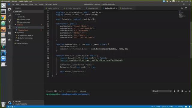Open BallondOr.json in the build folder
The height and width of the screenshot is (108, 192).
(x=25, y=19)
